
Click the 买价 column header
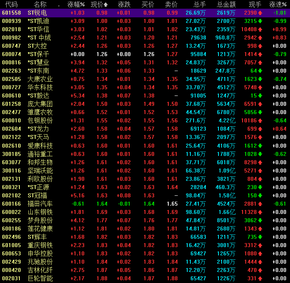(148, 4)
